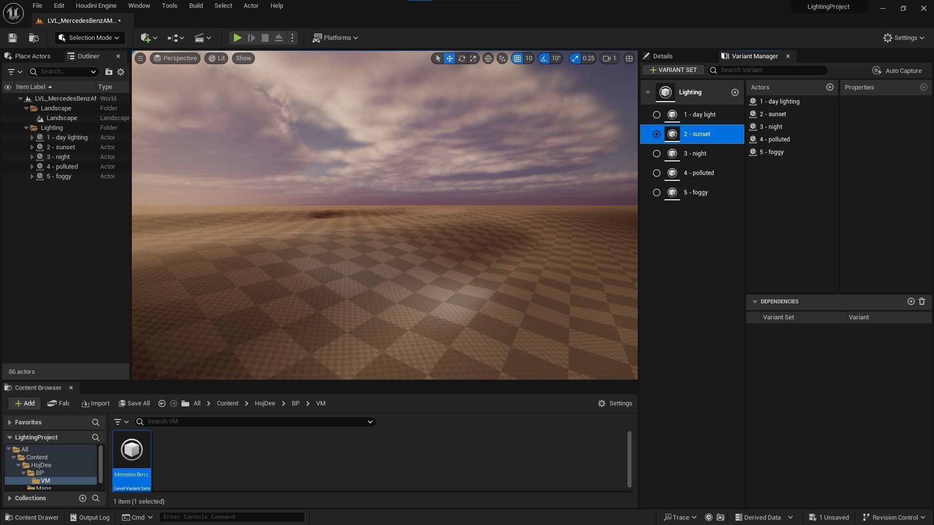
Task: Toggle visibility eye icon in Outliner header
Action: (x=8, y=87)
